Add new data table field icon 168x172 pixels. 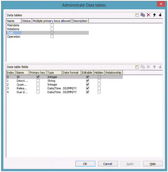tap(137, 67)
